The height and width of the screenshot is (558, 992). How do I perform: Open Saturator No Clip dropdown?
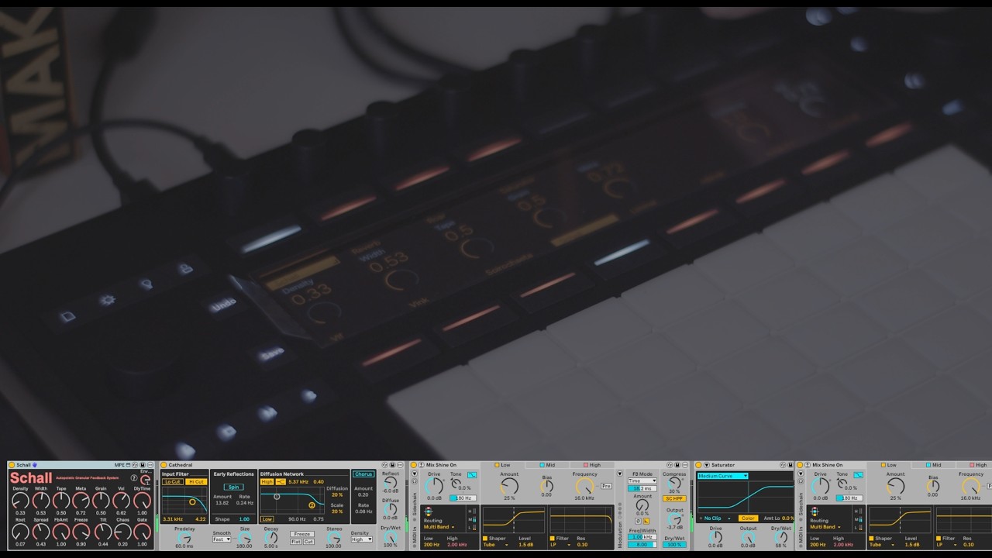click(716, 518)
